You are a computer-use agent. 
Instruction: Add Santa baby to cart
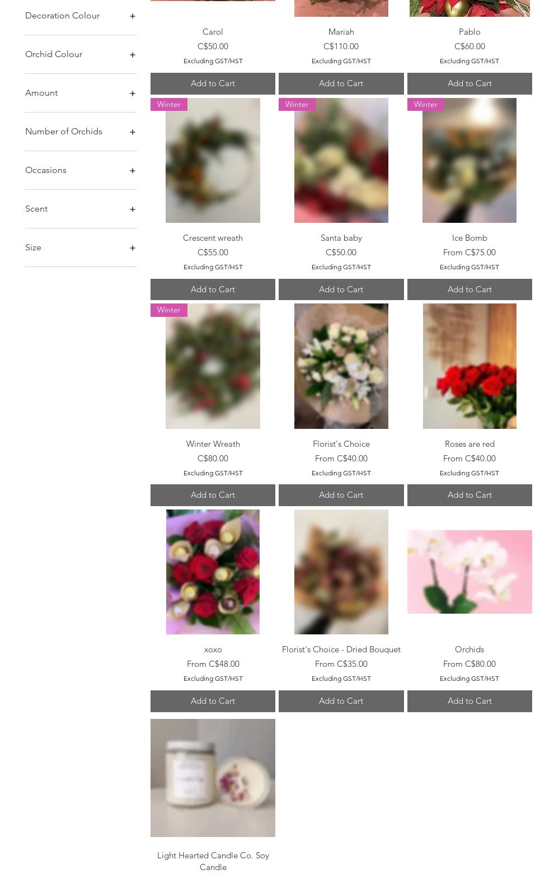[341, 289]
